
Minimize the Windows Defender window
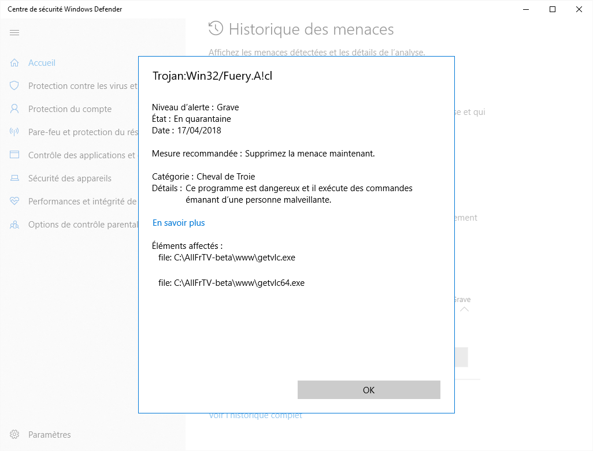coord(526,9)
